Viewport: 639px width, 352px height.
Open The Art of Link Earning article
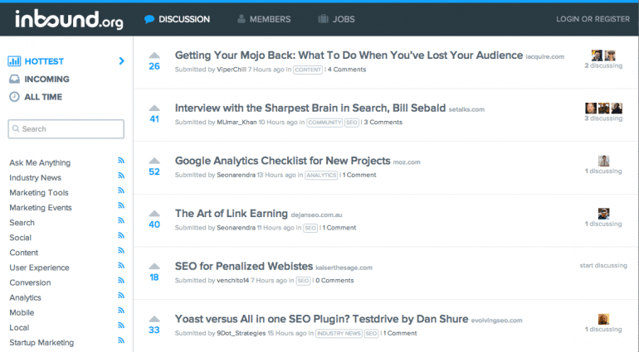click(231, 214)
